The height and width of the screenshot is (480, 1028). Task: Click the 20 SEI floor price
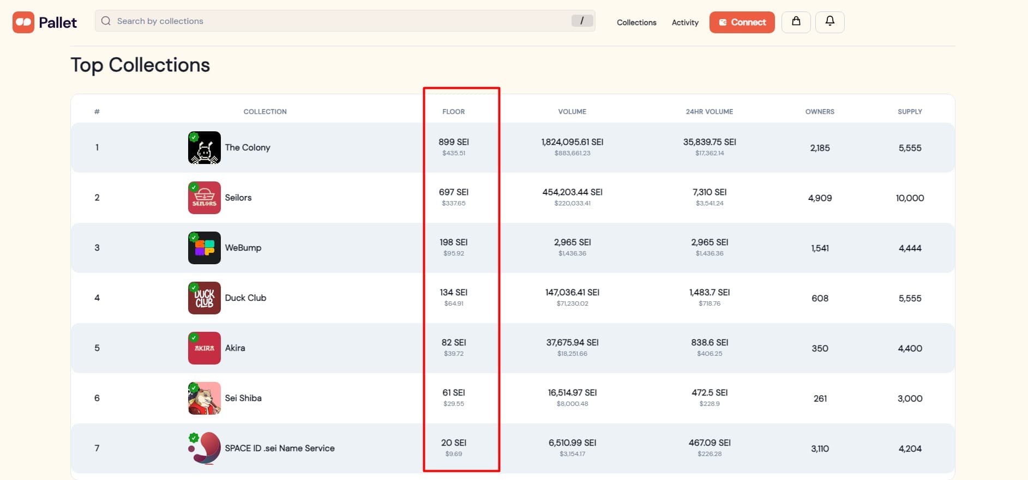pyautogui.click(x=454, y=443)
